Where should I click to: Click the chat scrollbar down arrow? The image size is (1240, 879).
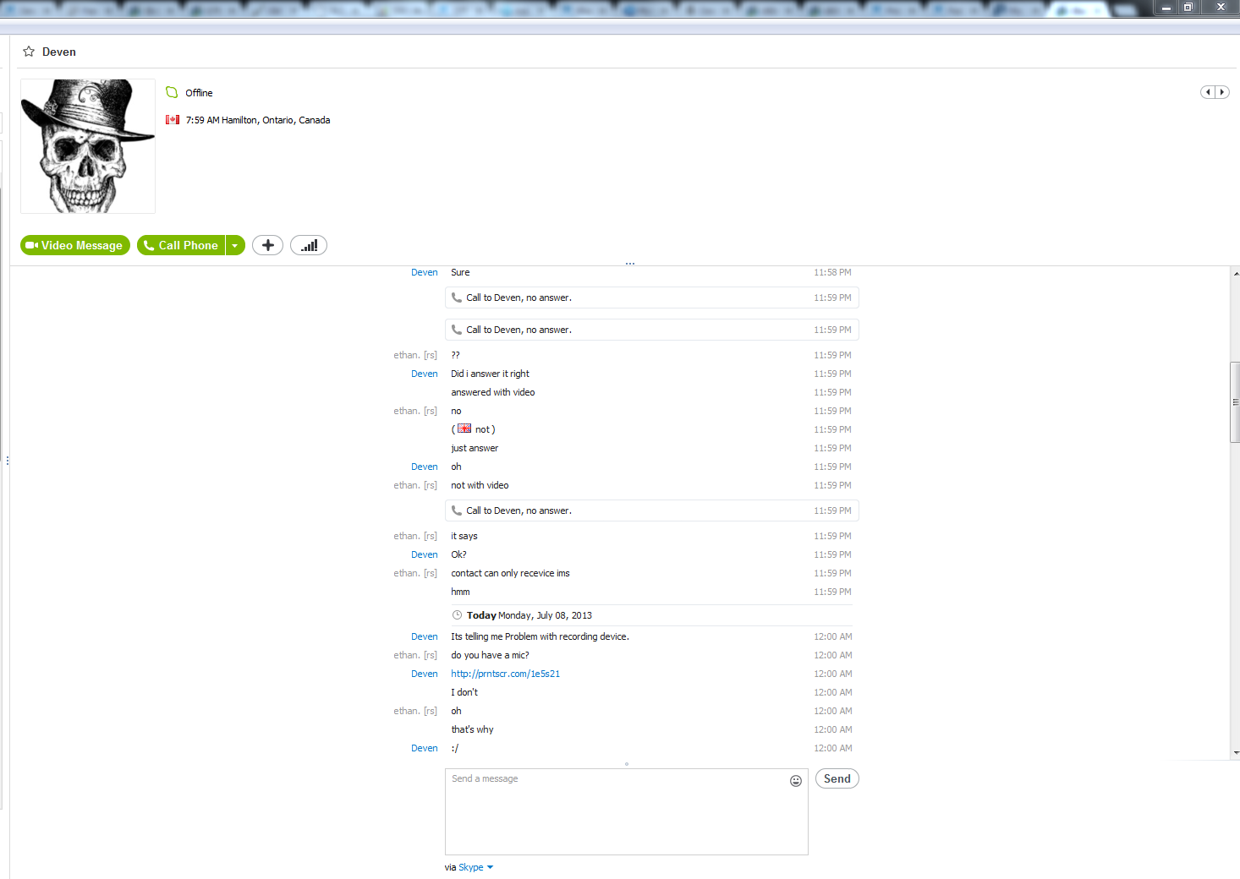(x=1236, y=752)
